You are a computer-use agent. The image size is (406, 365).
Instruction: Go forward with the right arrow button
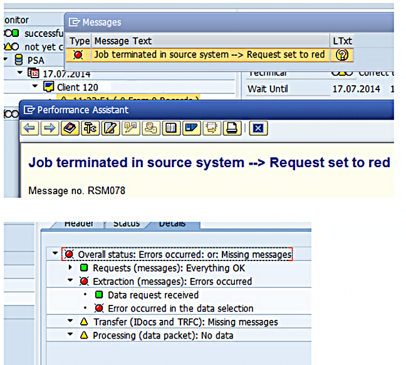click(49, 128)
